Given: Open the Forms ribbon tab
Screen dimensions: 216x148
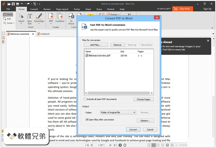Looking at the screenshot, I should pyautogui.click(x=77, y=9).
